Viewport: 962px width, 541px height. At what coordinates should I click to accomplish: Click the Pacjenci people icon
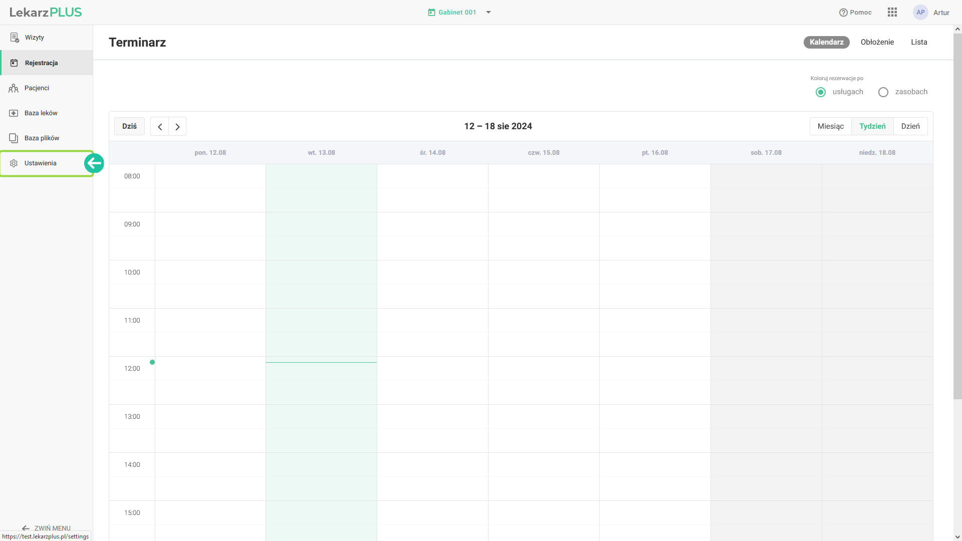[x=14, y=88]
